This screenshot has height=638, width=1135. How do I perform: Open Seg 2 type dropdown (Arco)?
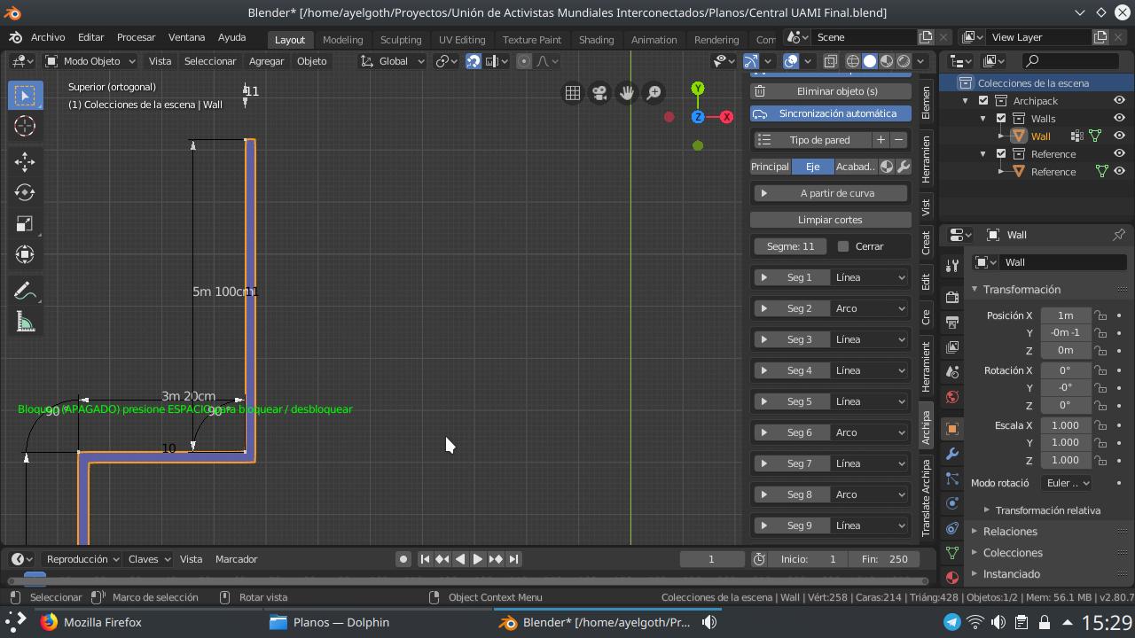(x=870, y=308)
